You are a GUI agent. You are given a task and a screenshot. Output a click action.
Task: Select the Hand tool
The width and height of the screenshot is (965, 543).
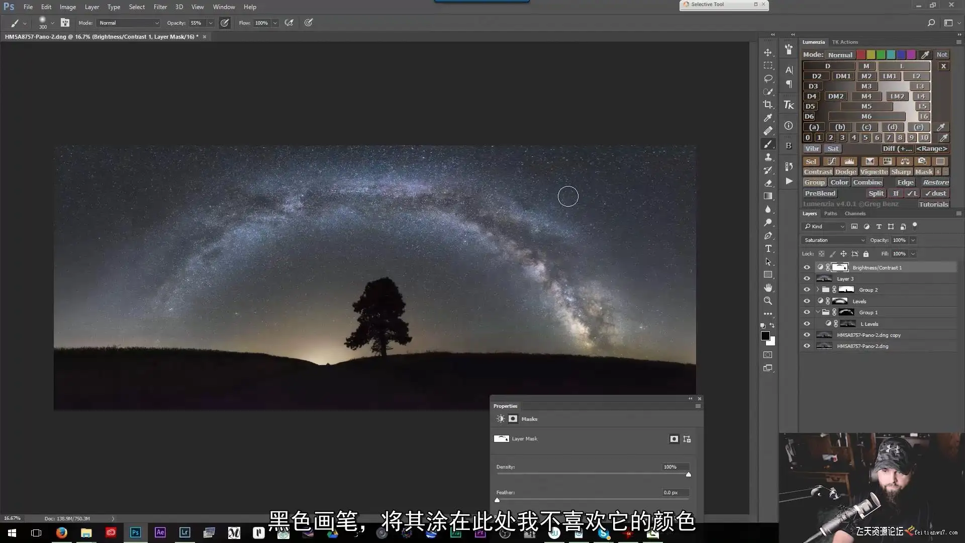tap(768, 288)
